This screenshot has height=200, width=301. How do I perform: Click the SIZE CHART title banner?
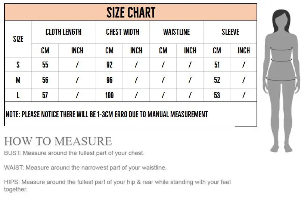(x=131, y=12)
